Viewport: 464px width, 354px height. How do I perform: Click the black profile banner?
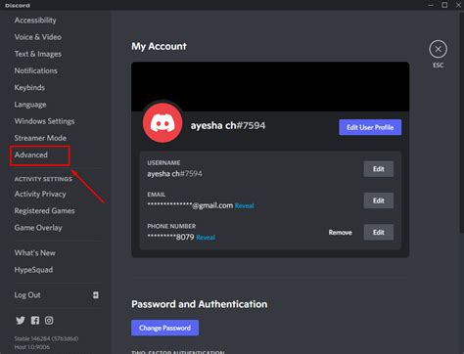click(270, 87)
